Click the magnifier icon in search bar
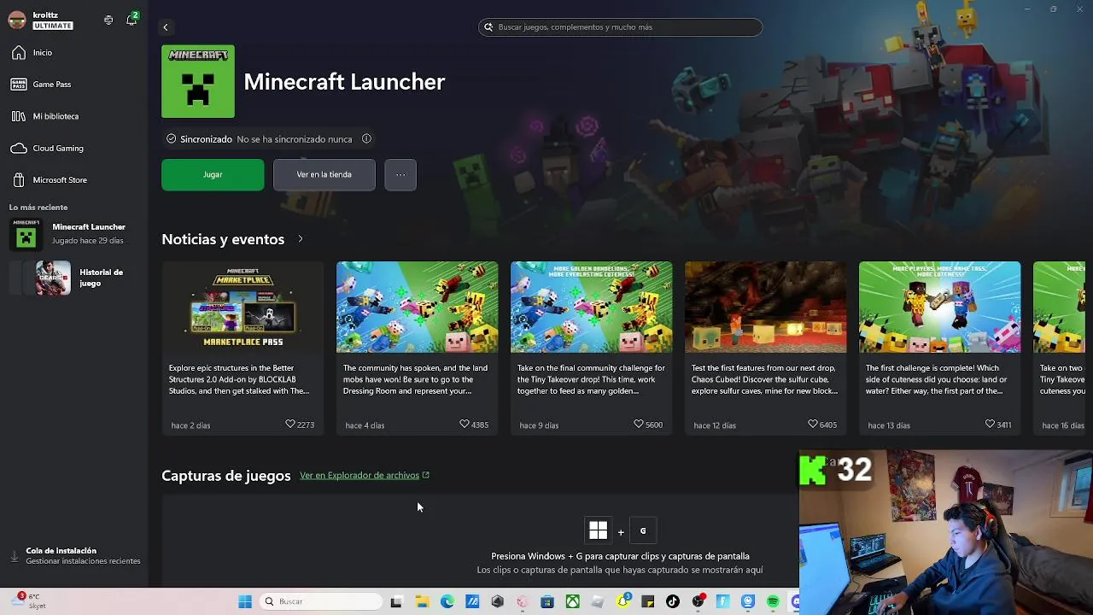This screenshot has height=615, width=1093. point(488,27)
